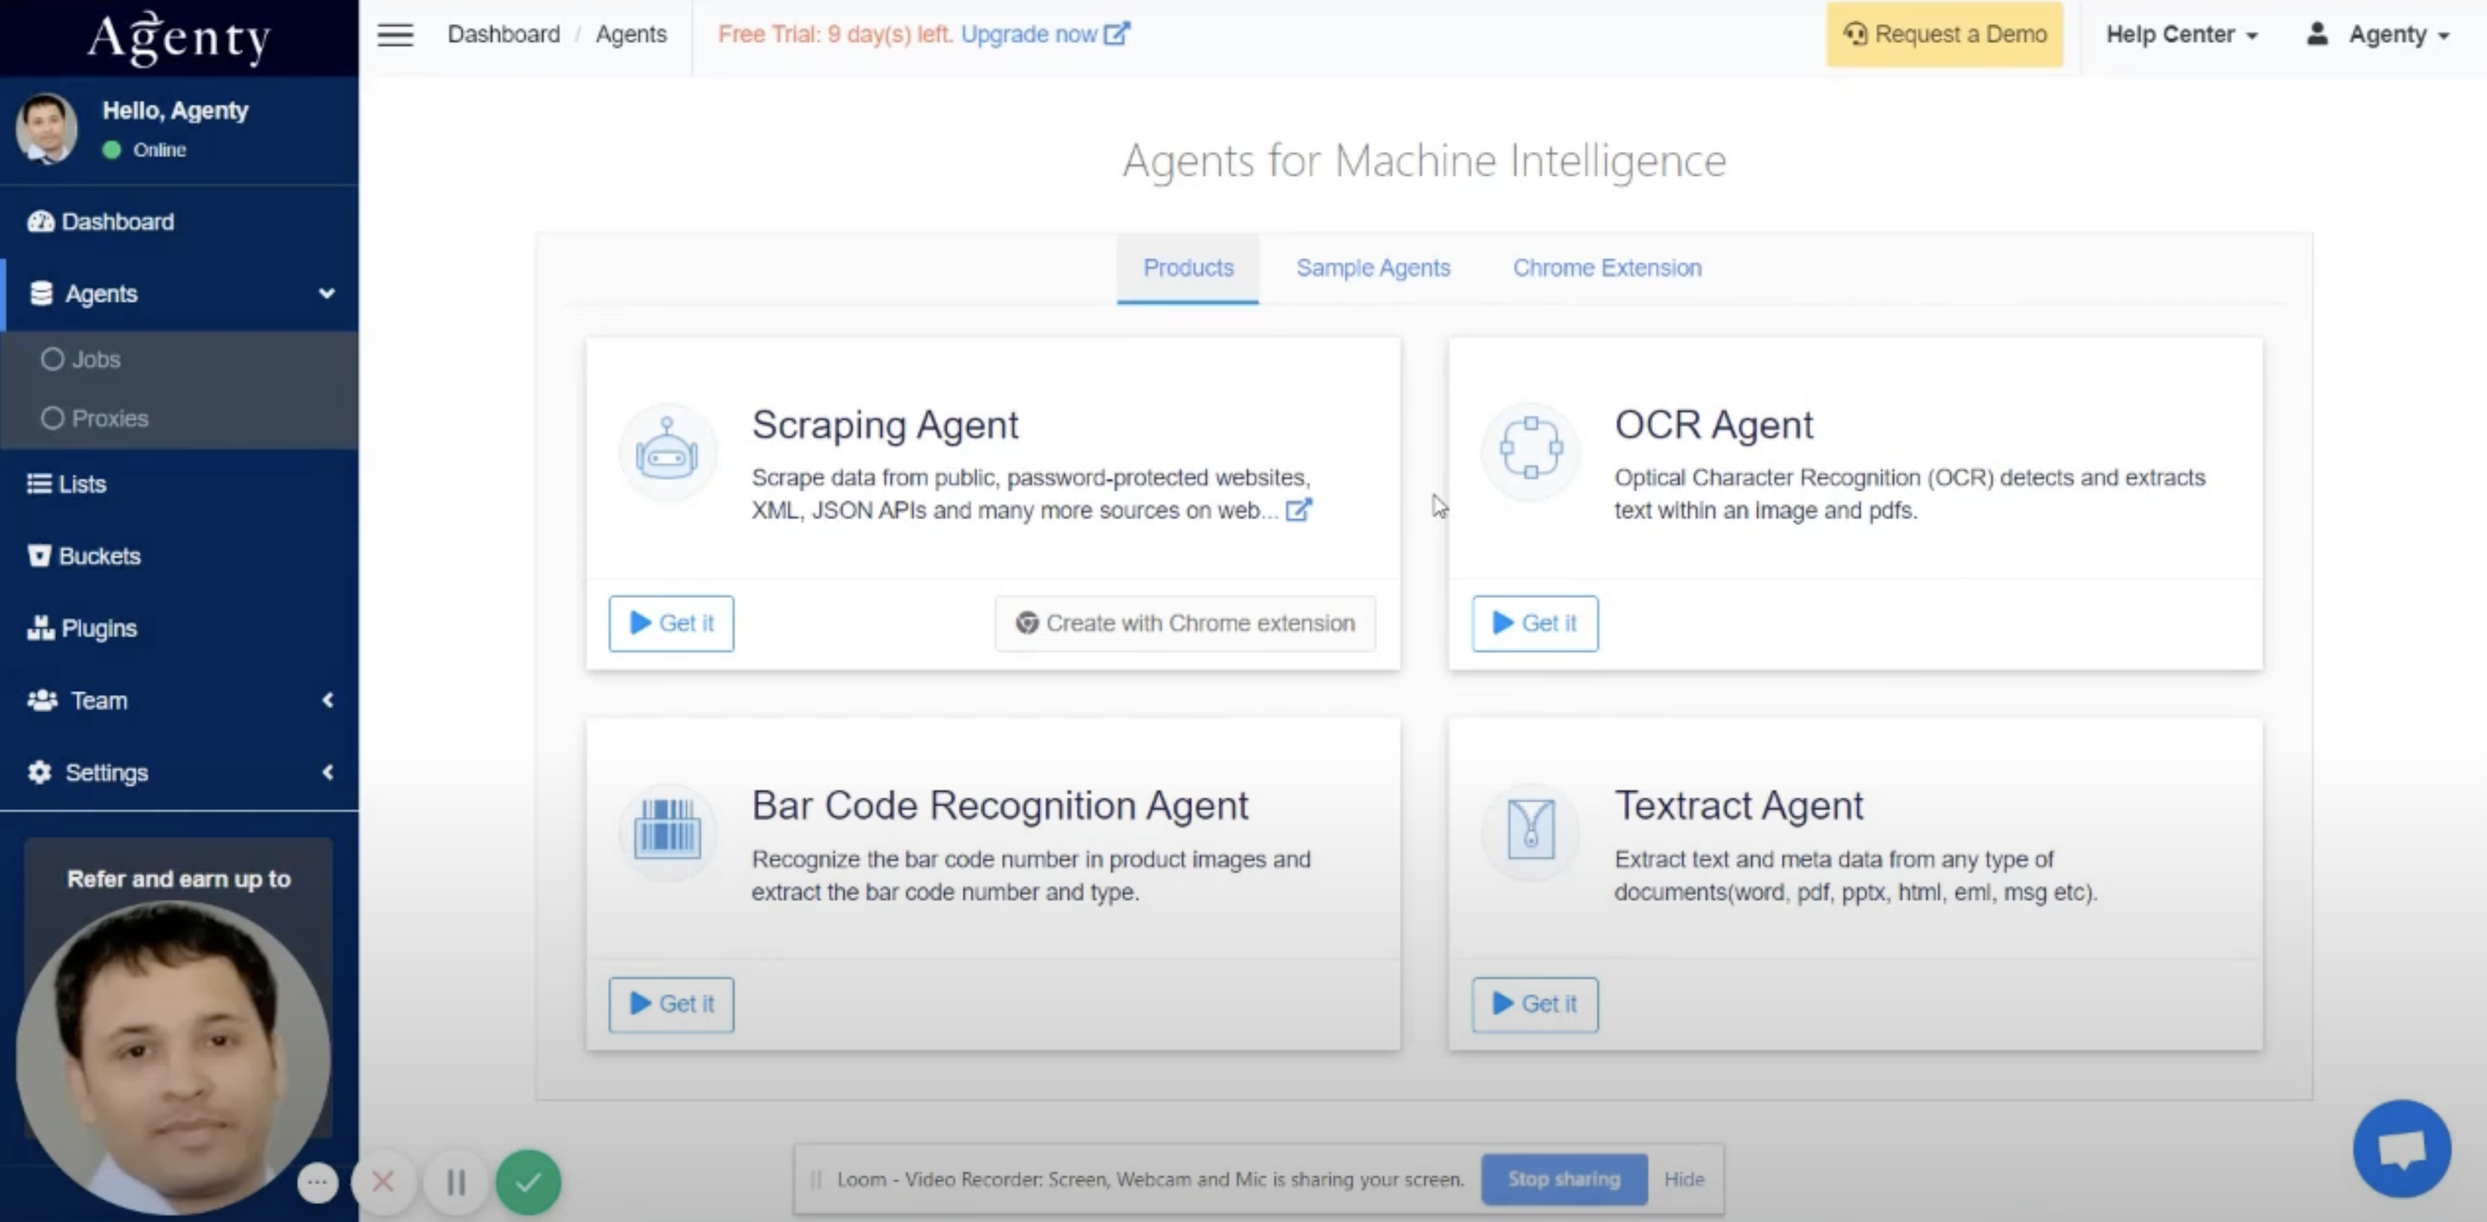Select Jobs in the sidebar
The height and width of the screenshot is (1222, 2487).
click(x=96, y=359)
